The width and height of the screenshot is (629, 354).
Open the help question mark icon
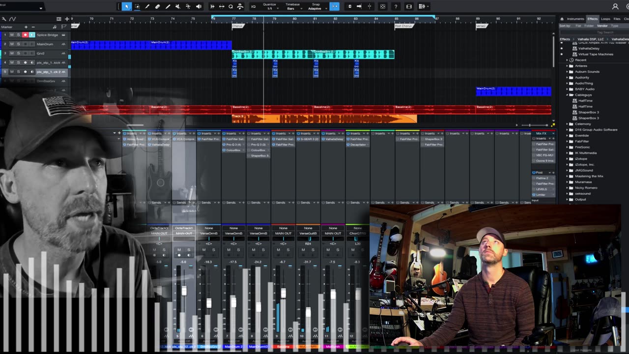[396, 6]
